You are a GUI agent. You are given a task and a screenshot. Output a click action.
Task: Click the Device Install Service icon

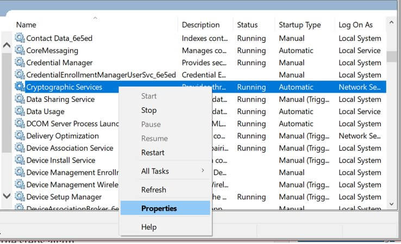pos(20,160)
